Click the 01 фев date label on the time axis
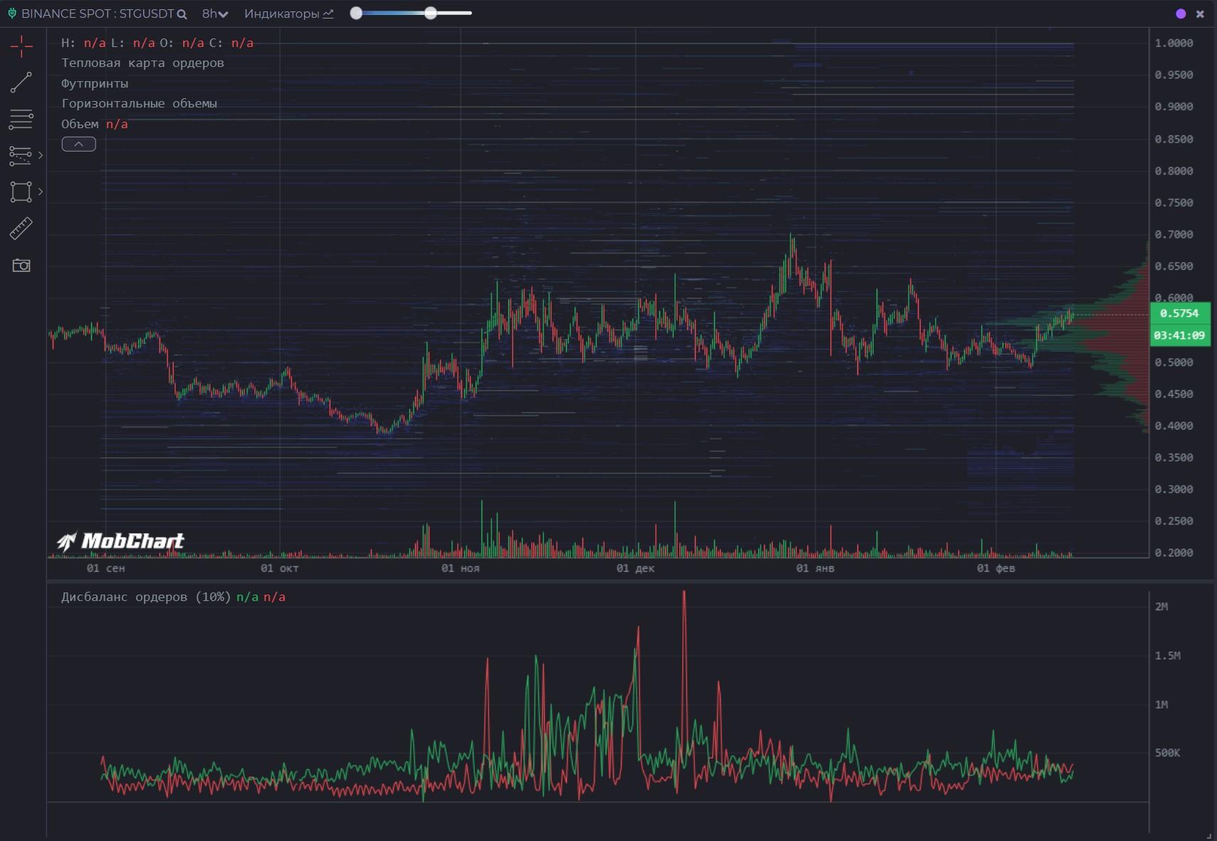 (996, 568)
